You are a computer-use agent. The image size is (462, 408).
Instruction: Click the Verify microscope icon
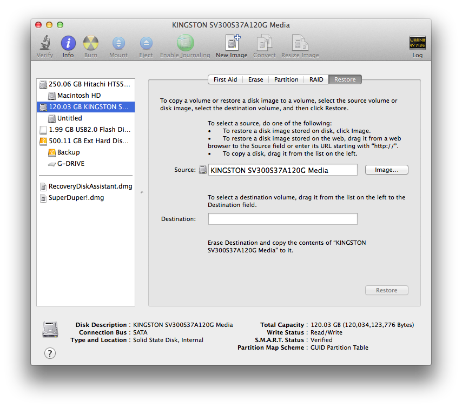pos(45,43)
